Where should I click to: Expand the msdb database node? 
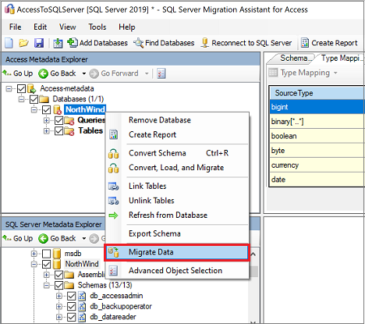(x=34, y=254)
